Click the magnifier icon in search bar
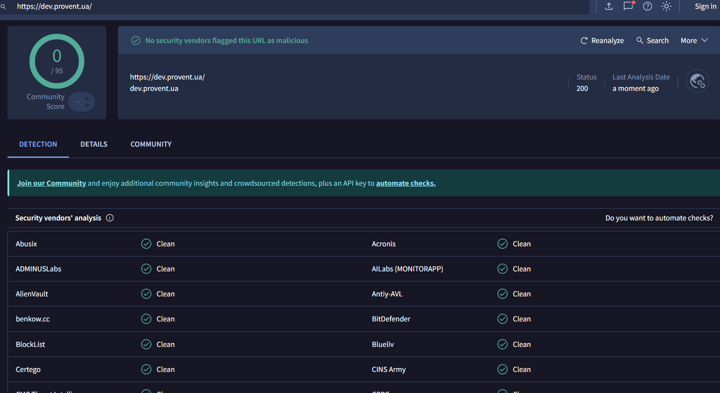 click(4, 7)
